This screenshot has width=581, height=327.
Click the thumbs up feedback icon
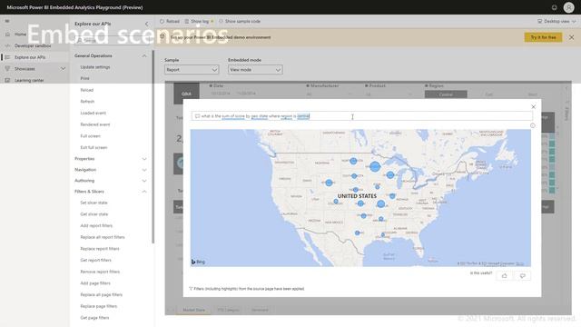[x=505, y=276]
